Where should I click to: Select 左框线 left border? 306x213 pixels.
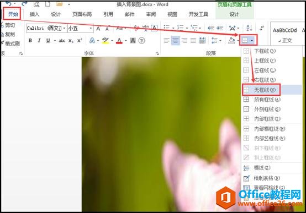click(x=271, y=70)
